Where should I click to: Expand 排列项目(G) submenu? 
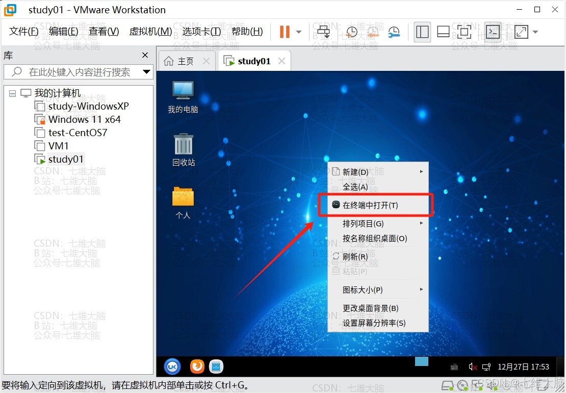click(378, 223)
